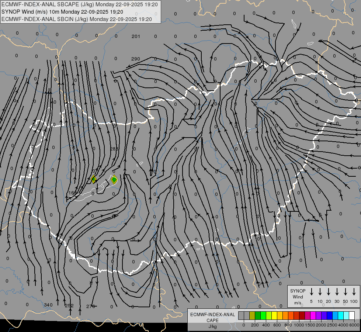This screenshot has width=361, height=332.
Task: Select the lime yellow-green CAPE swatch
Action: [x=269, y=315]
